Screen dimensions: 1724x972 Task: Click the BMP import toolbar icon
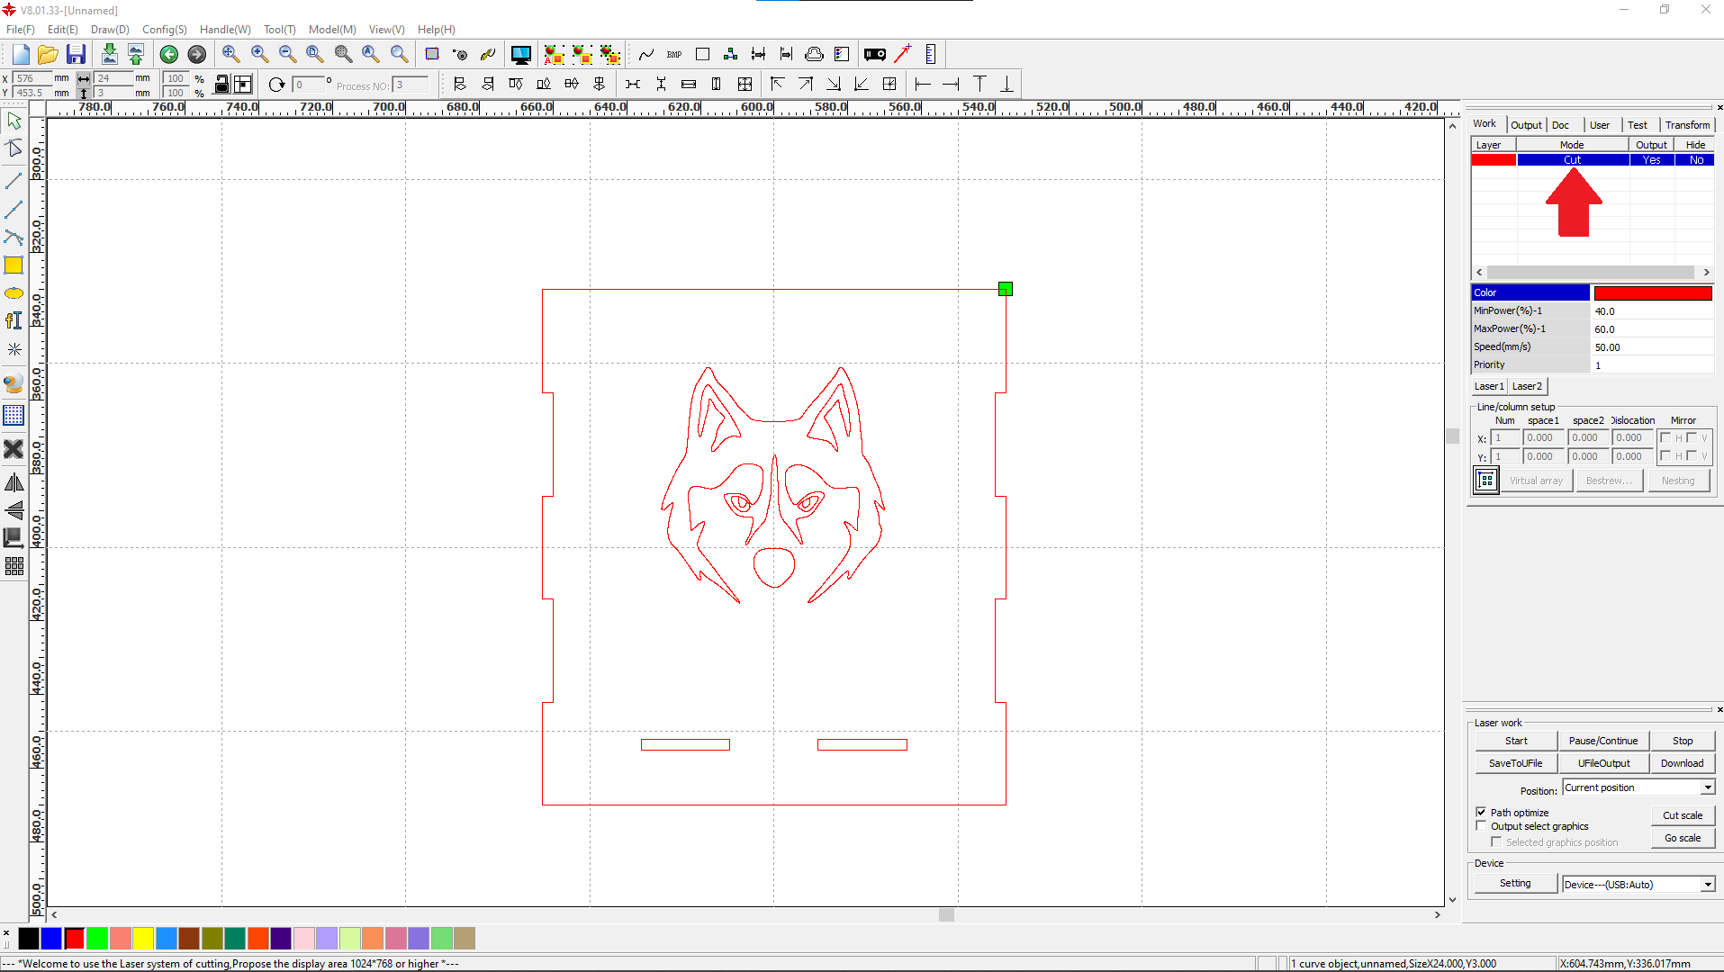[674, 54]
